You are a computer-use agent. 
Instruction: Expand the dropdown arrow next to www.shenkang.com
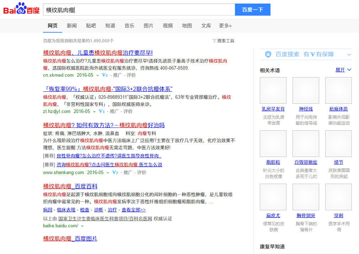[108, 173]
